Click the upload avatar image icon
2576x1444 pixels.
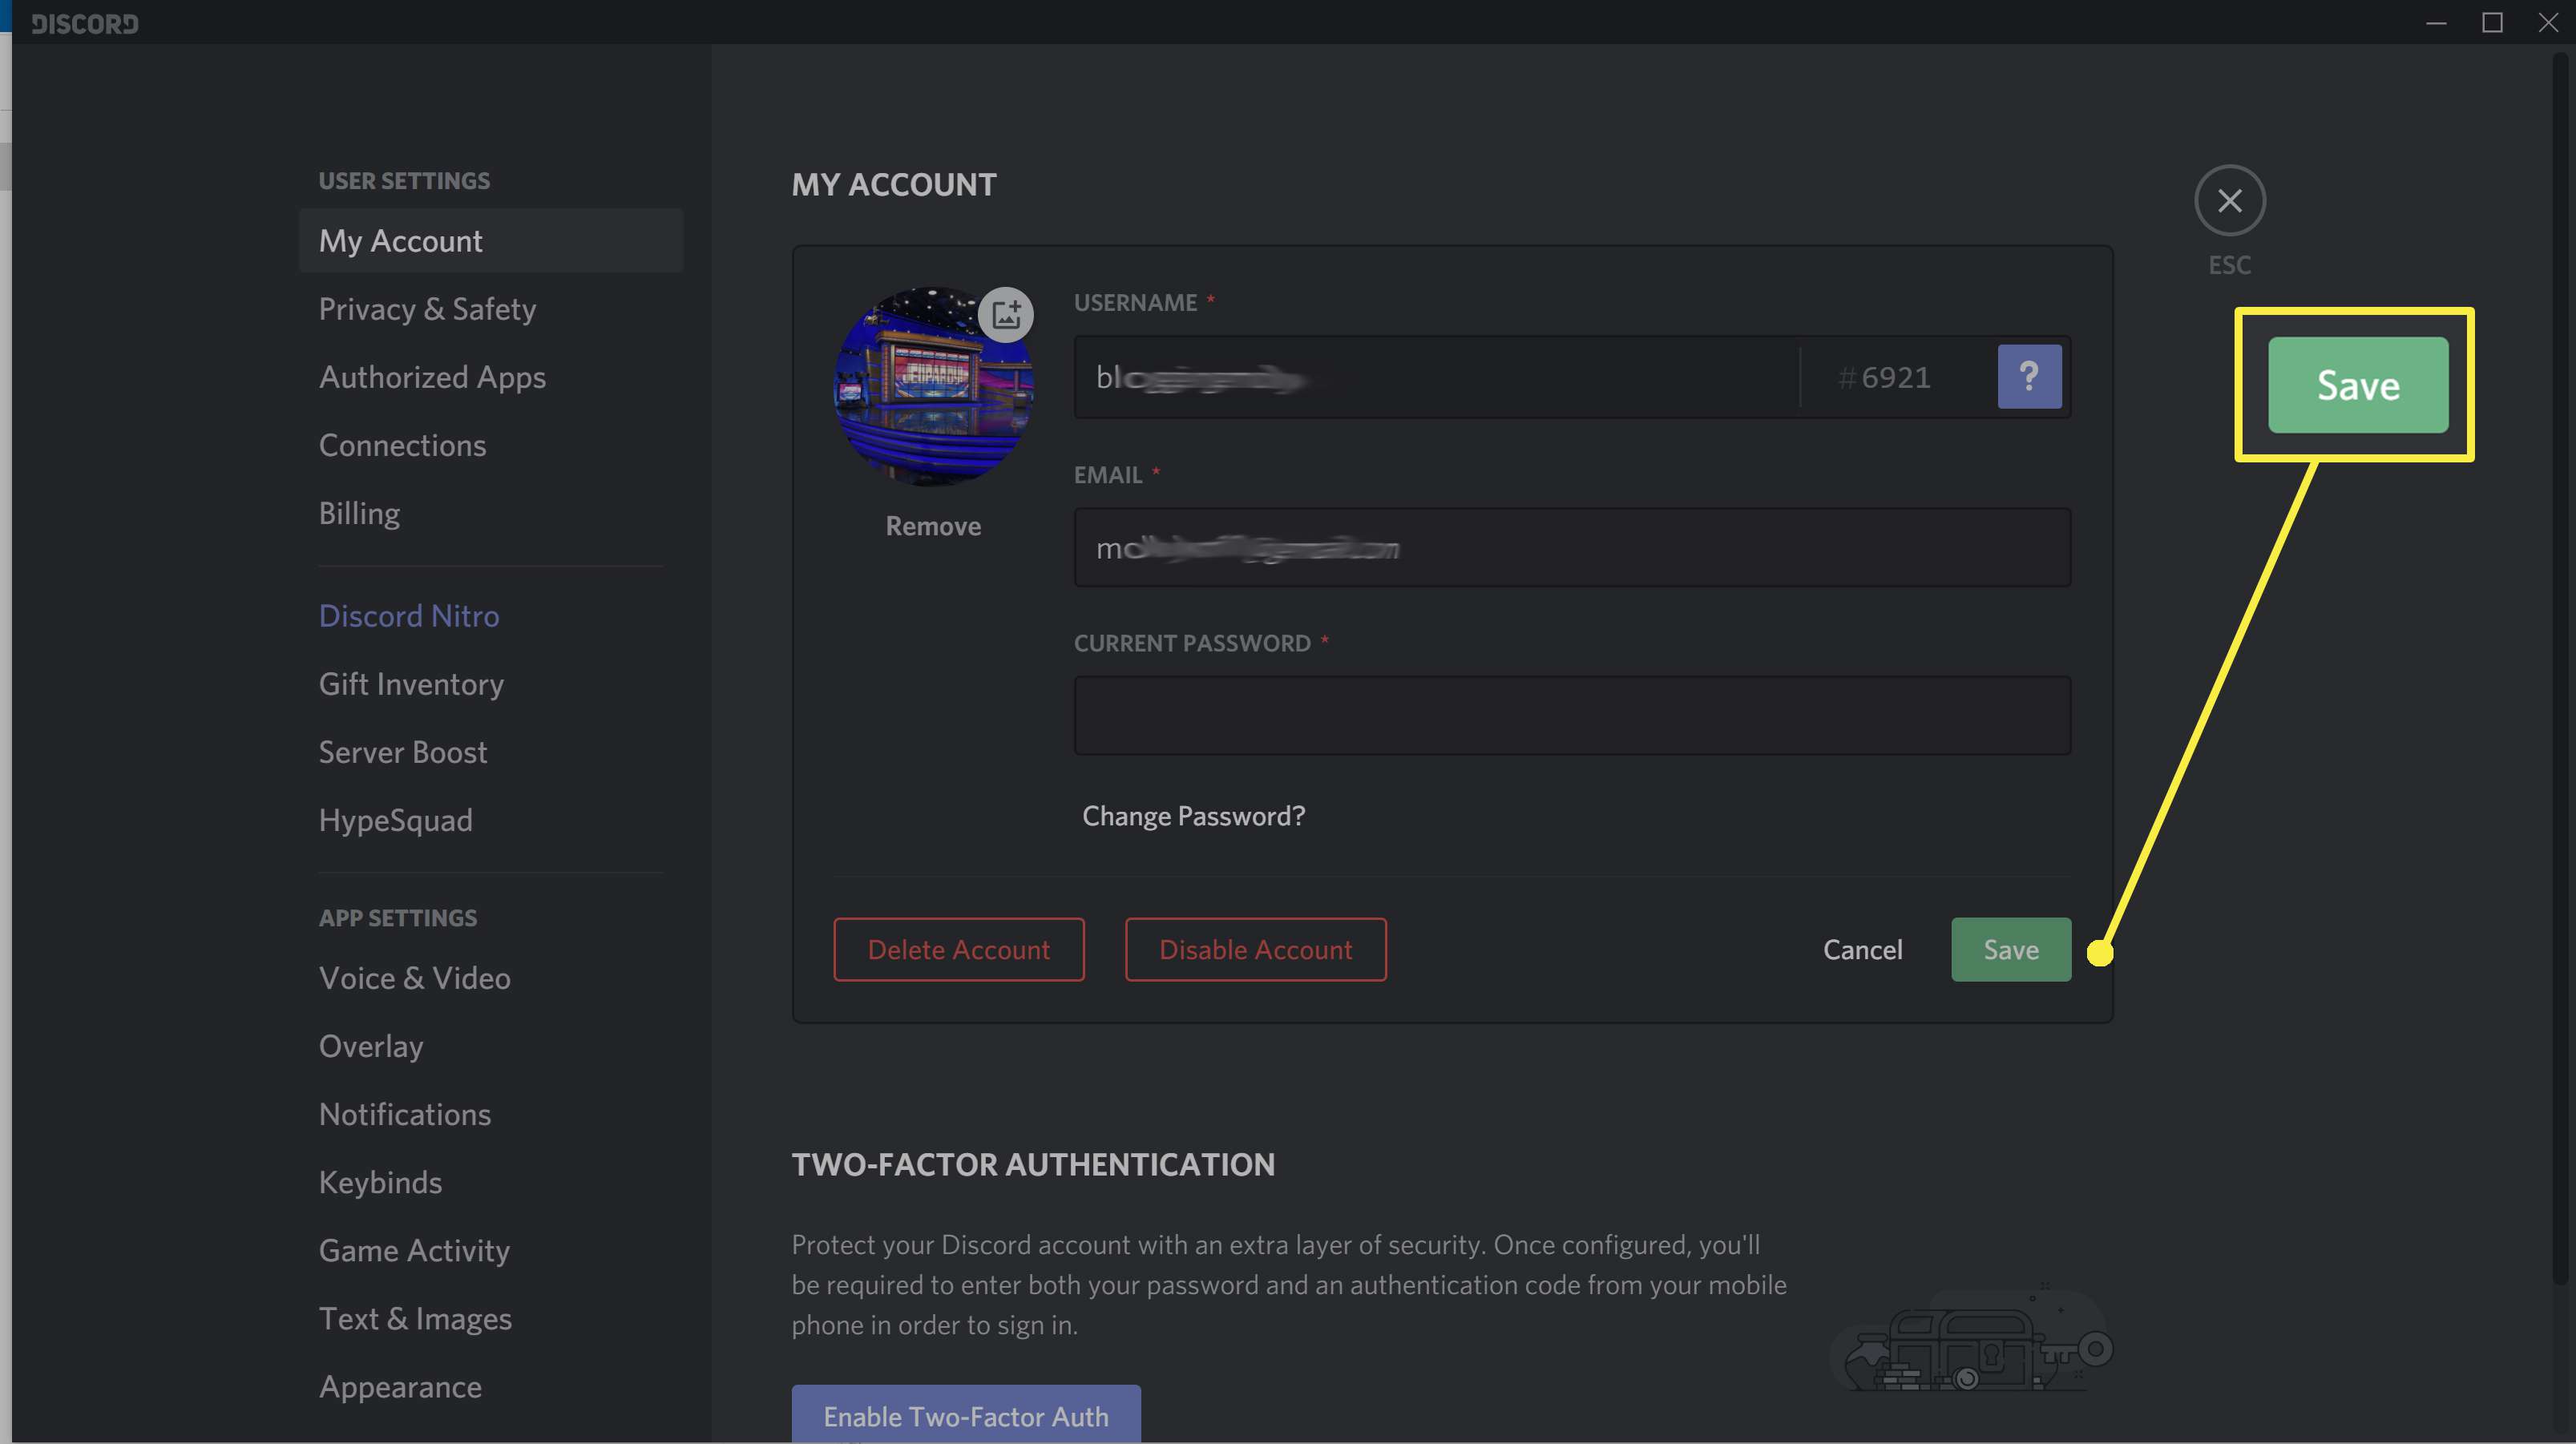[1005, 315]
